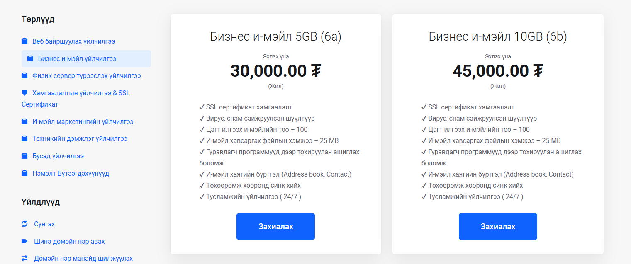
Task: Click the tag icon beside Шинэ домэйн
Action: tap(24, 241)
